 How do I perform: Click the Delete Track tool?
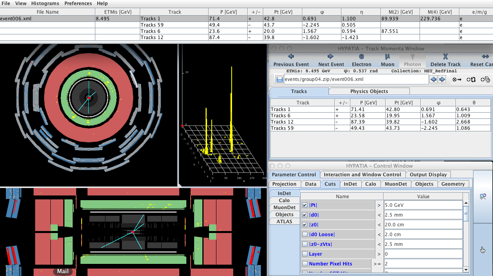(x=445, y=60)
